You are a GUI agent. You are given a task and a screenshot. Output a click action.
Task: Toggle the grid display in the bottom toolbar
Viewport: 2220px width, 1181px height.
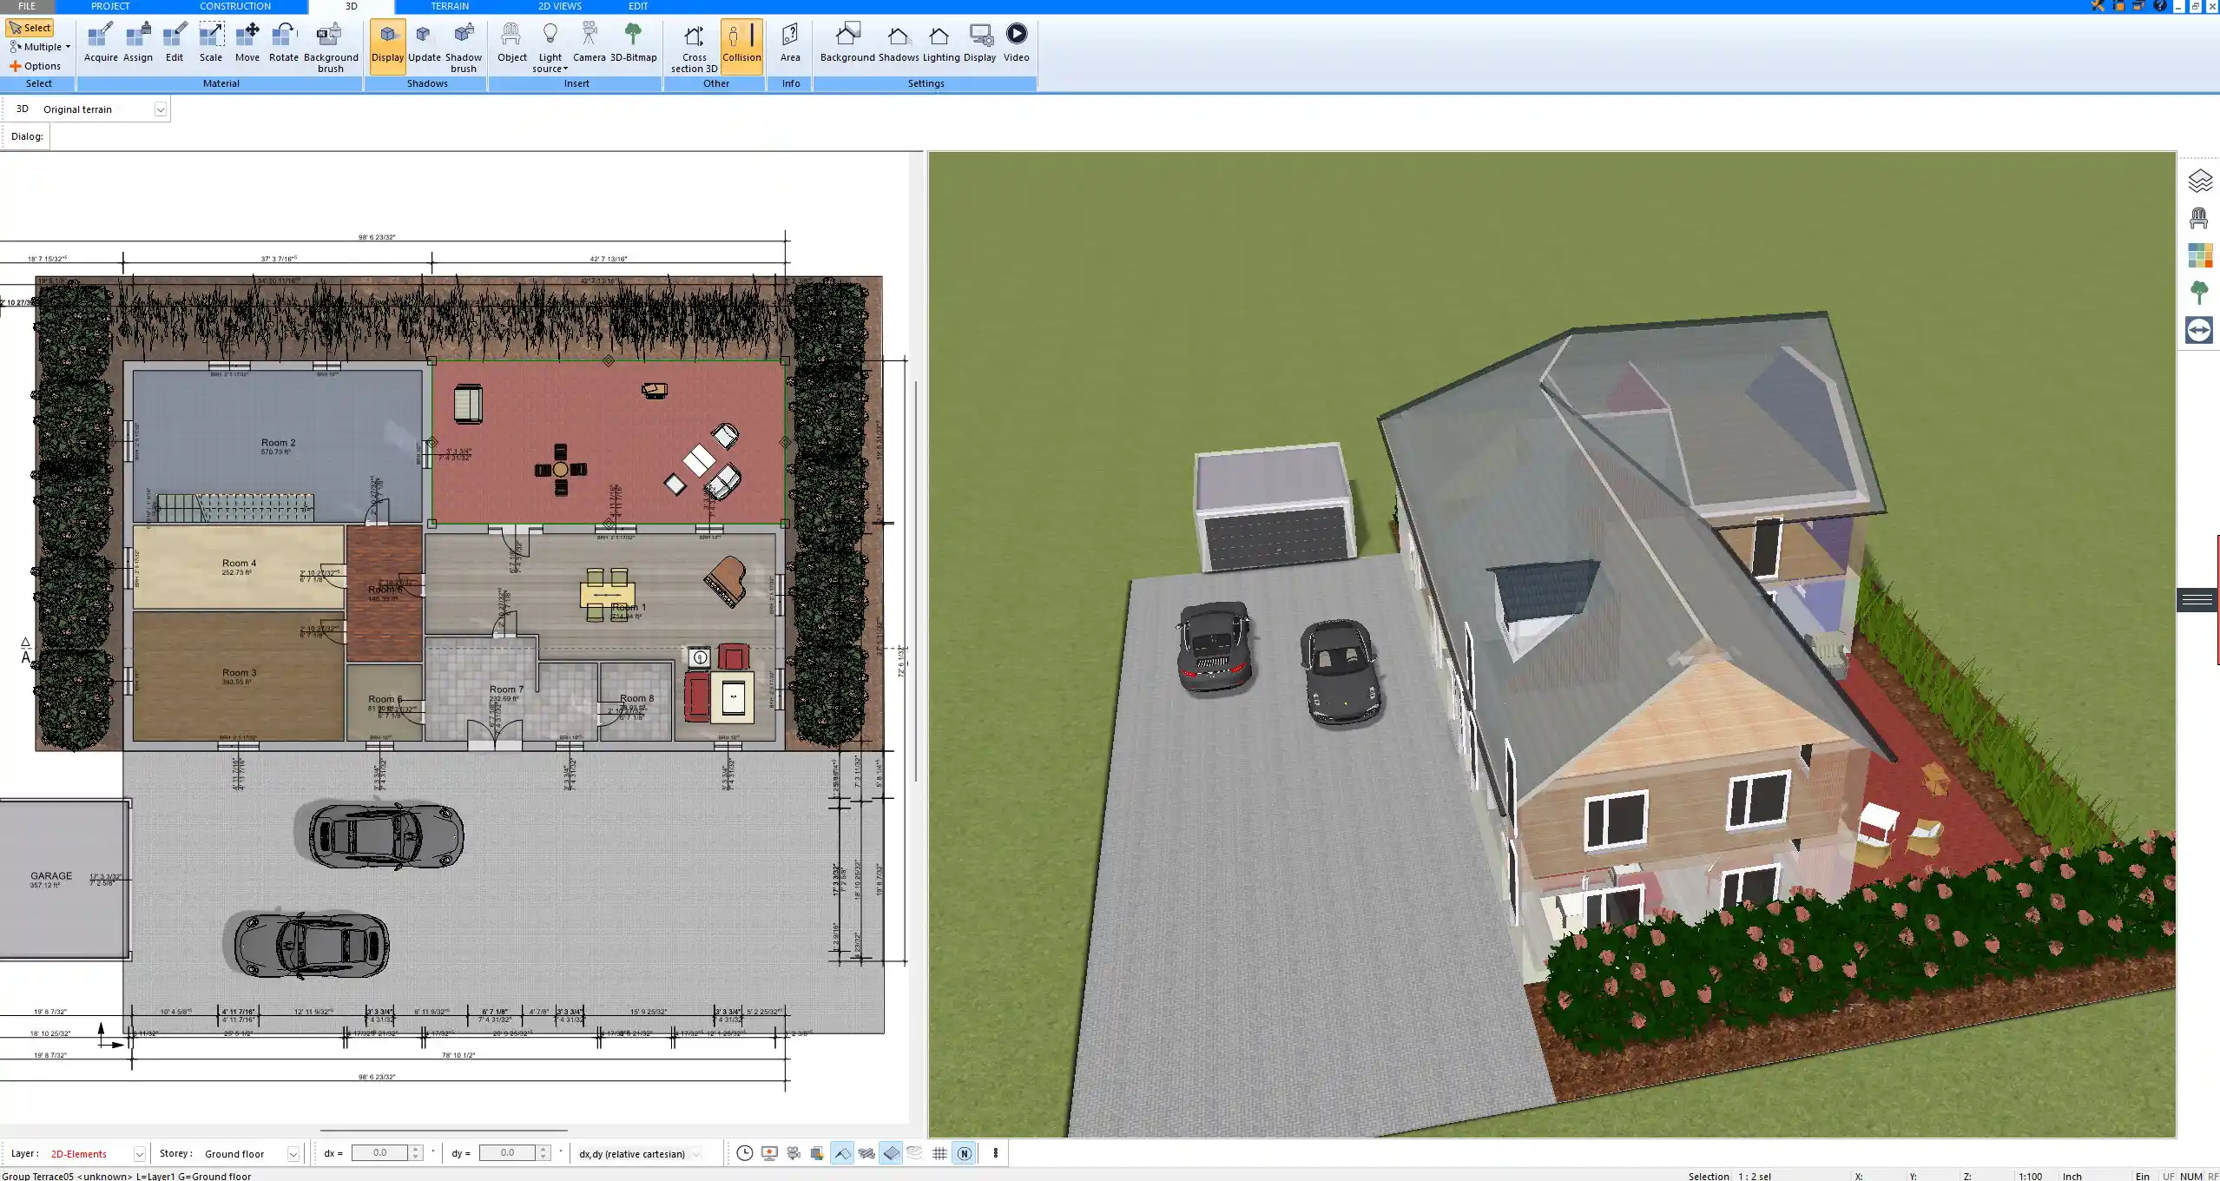939,1153
